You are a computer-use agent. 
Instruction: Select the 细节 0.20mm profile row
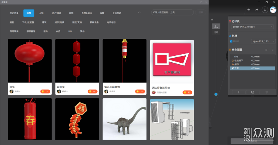pyautogui.click(x=253, y=64)
